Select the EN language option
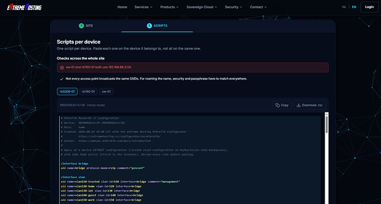381x204 pixels. [354, 7]
